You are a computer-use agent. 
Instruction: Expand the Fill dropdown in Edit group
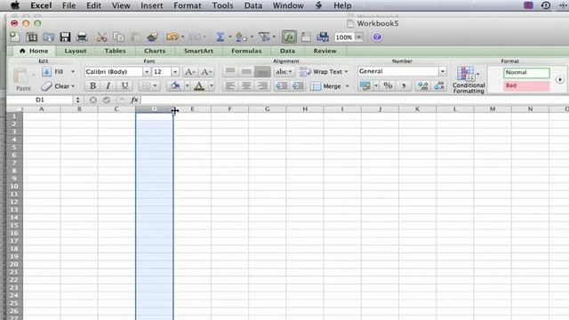[73, 72]
